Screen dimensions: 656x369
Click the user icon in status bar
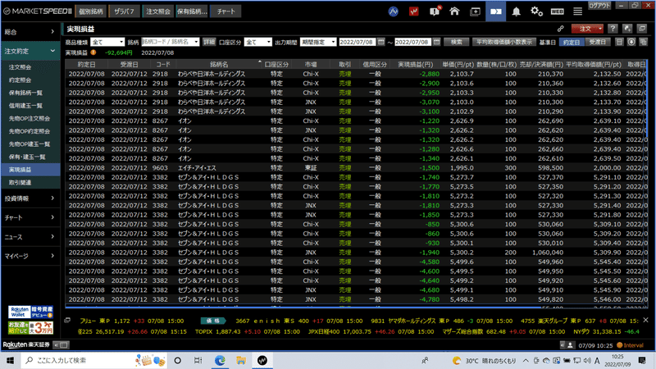[x=570, y=345]
